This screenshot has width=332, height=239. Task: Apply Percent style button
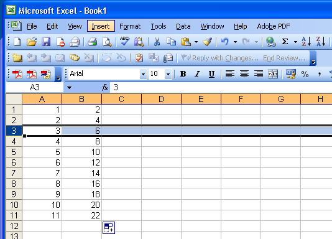(305, 74)
